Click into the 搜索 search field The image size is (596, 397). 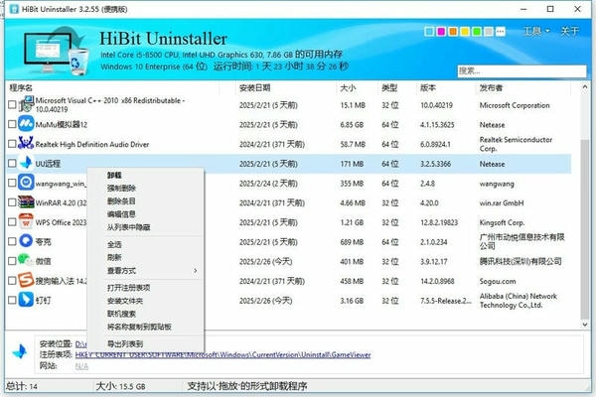click(x=521, y=70)
